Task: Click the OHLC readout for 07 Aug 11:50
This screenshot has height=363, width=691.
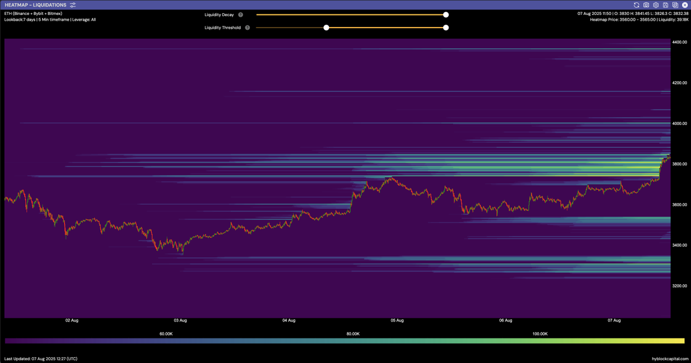Action: coord(632,13)
